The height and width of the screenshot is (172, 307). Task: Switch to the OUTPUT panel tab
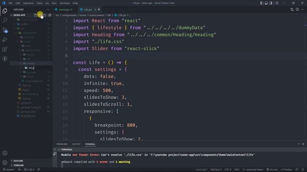coord(76,144)
